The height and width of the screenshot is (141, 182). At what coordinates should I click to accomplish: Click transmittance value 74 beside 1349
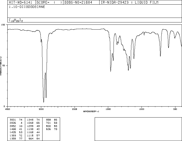(38, 120)
